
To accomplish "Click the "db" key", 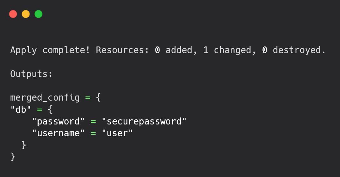I will 21,110.
